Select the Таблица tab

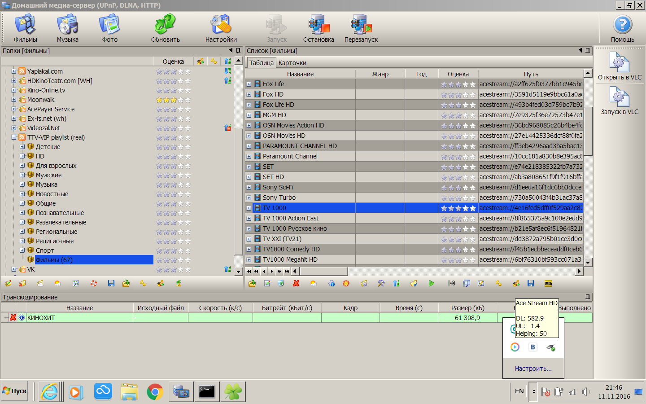click(261, 63)
